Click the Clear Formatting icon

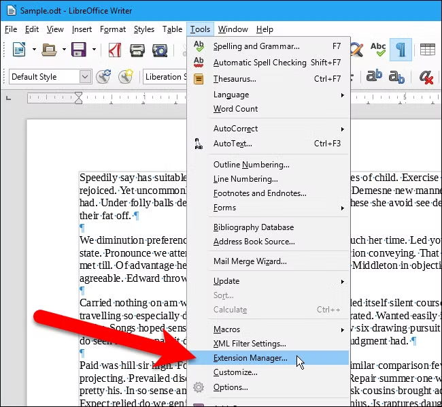[x=426, y=77]
